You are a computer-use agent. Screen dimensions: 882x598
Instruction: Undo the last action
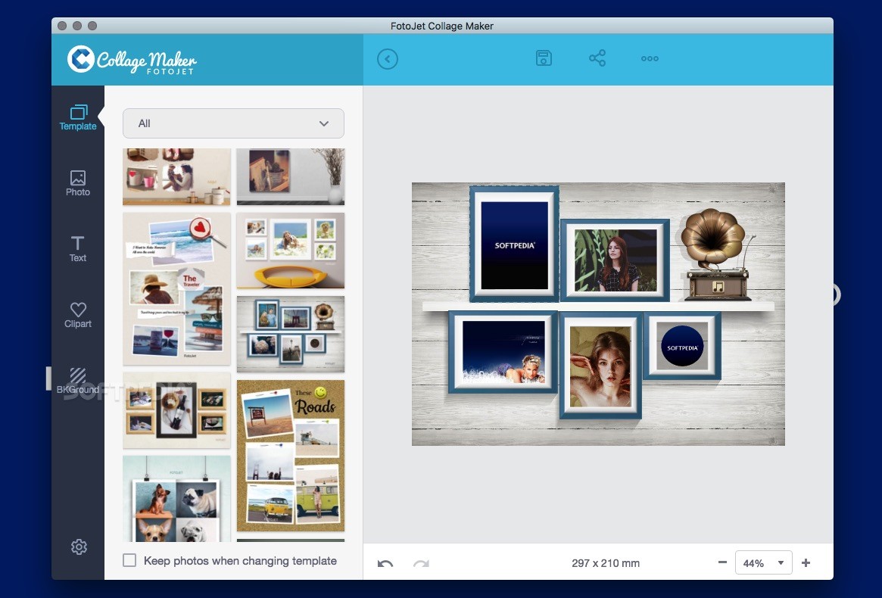point(385,562)
